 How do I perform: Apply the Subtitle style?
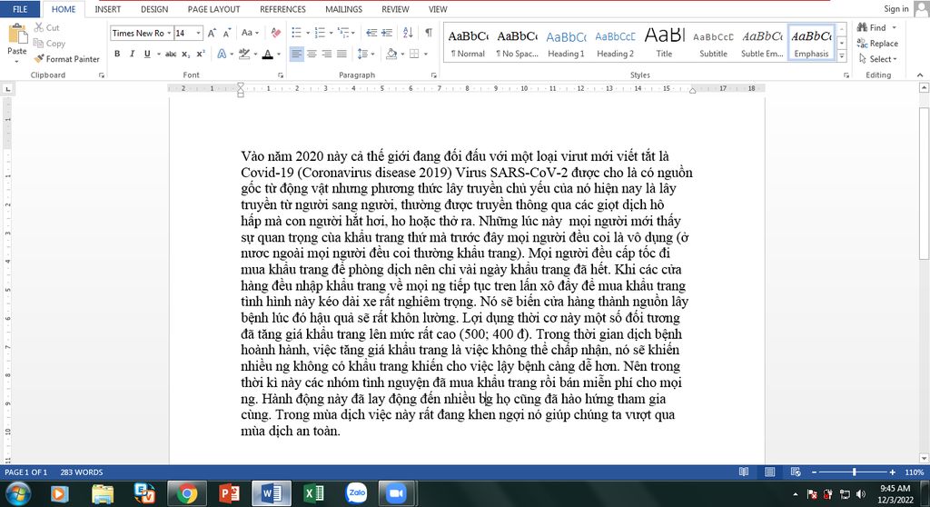click(713, 44)
